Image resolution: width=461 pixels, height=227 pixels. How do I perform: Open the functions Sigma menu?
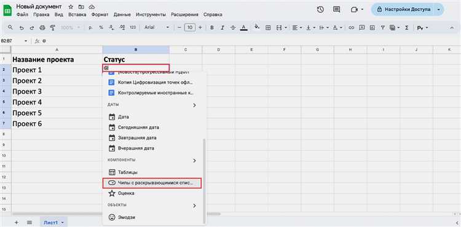tap(407, 28)
